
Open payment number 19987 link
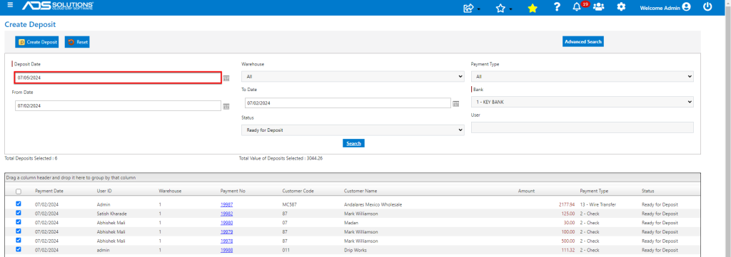226,204
